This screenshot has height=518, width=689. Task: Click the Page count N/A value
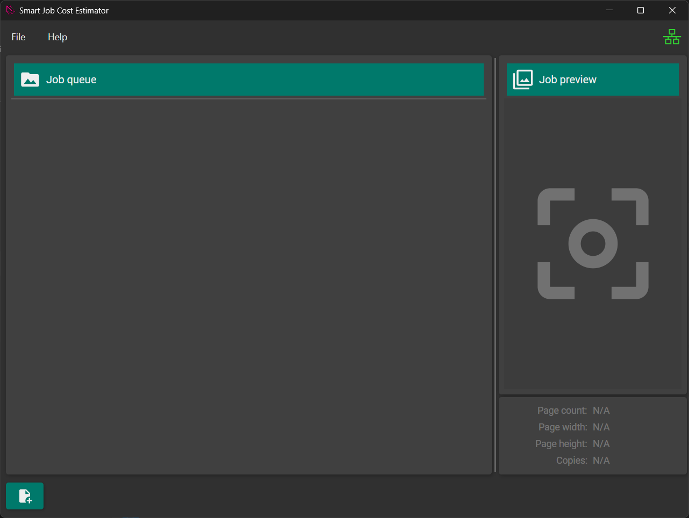point(601,411)
